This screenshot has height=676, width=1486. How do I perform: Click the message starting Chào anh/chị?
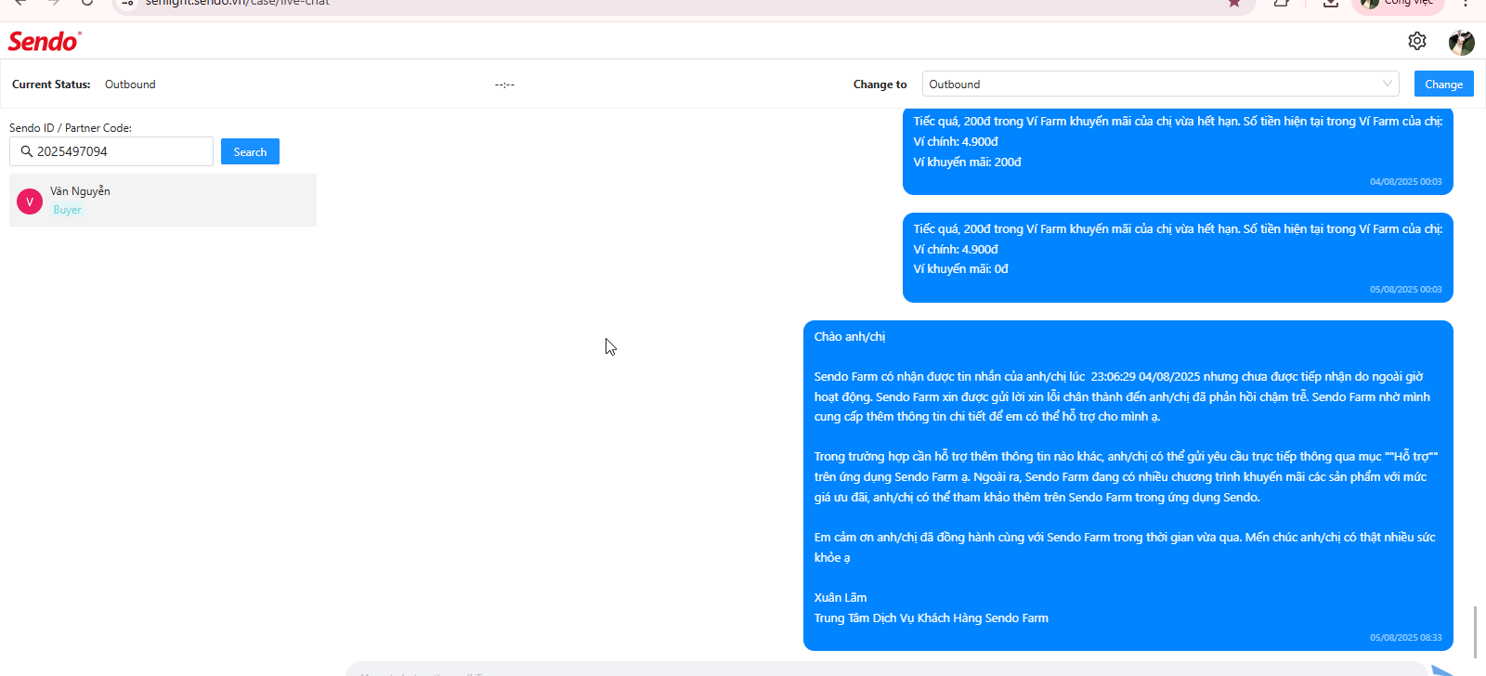pos(1128,486)
